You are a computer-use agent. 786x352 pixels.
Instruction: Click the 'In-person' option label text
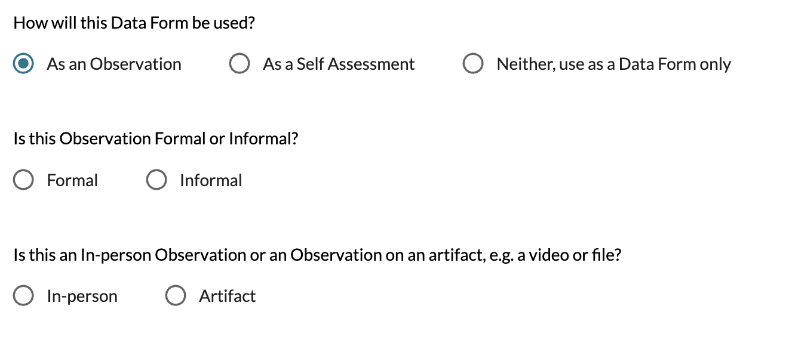[82, 297]
